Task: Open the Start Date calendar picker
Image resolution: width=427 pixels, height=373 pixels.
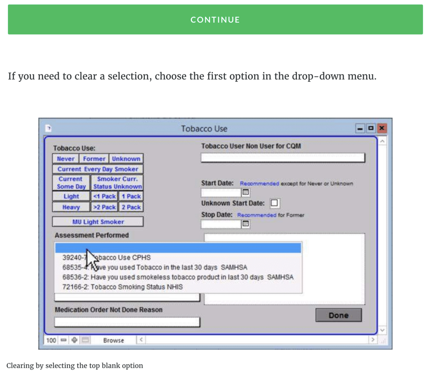Action: click(x=246, y=193)
